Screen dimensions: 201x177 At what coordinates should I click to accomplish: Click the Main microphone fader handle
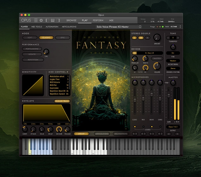click(x=152, y=93)
